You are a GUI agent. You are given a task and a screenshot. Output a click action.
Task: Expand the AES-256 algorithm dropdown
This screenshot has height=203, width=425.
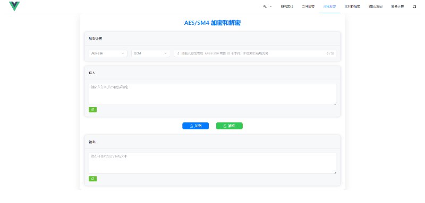tap(108, 54)
